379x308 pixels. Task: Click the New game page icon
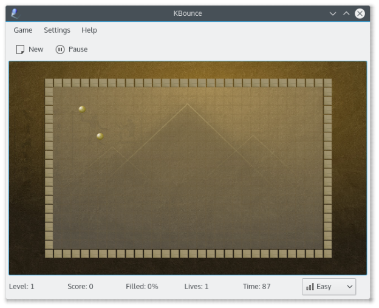pos(20,49)
